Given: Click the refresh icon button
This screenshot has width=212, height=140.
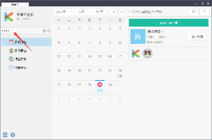Looking at the screenshot, I should click(x=194, y=12).
